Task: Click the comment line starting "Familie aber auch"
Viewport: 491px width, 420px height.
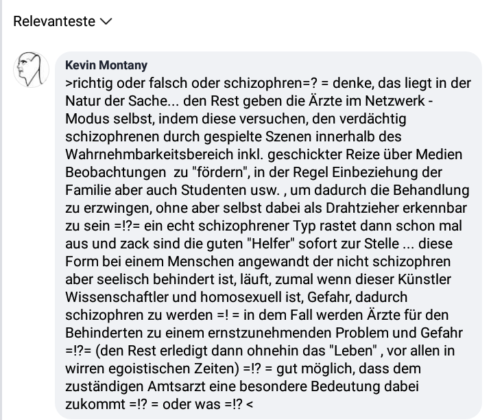Action: coord(267,191)
